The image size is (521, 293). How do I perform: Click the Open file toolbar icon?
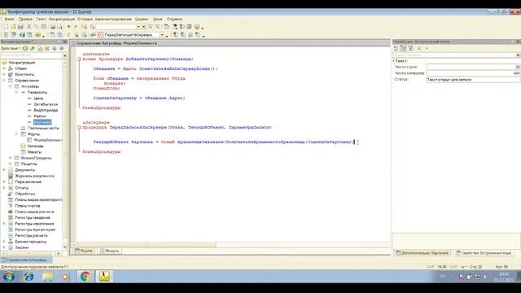13,27
